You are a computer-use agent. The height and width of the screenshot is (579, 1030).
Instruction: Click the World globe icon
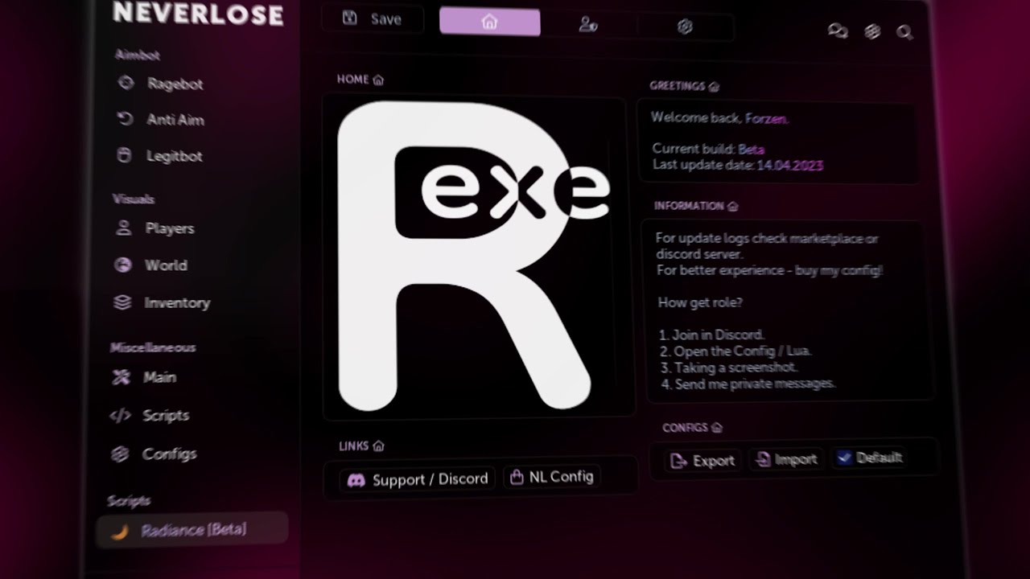[x=122, y=265]
